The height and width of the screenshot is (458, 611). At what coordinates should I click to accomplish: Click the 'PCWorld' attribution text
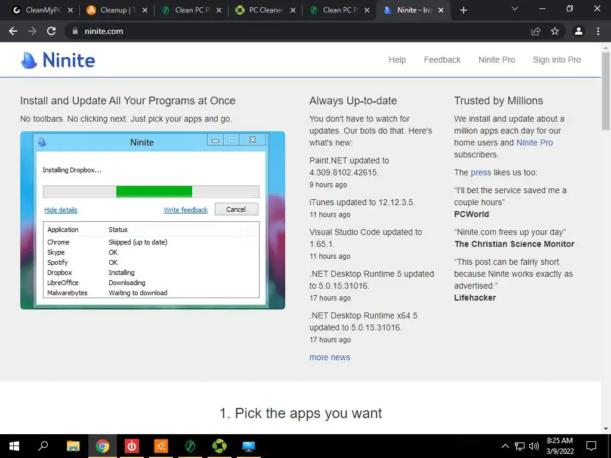click(x=471, y=214)
